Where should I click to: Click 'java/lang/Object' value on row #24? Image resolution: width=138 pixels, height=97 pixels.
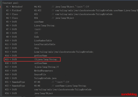[43, 93]
